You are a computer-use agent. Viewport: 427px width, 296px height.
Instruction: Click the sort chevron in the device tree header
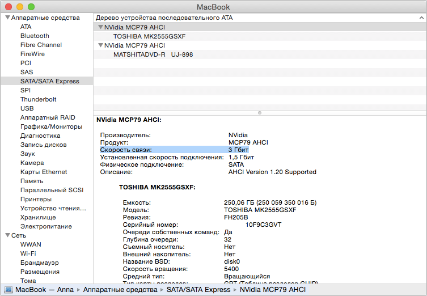(421, 18)
